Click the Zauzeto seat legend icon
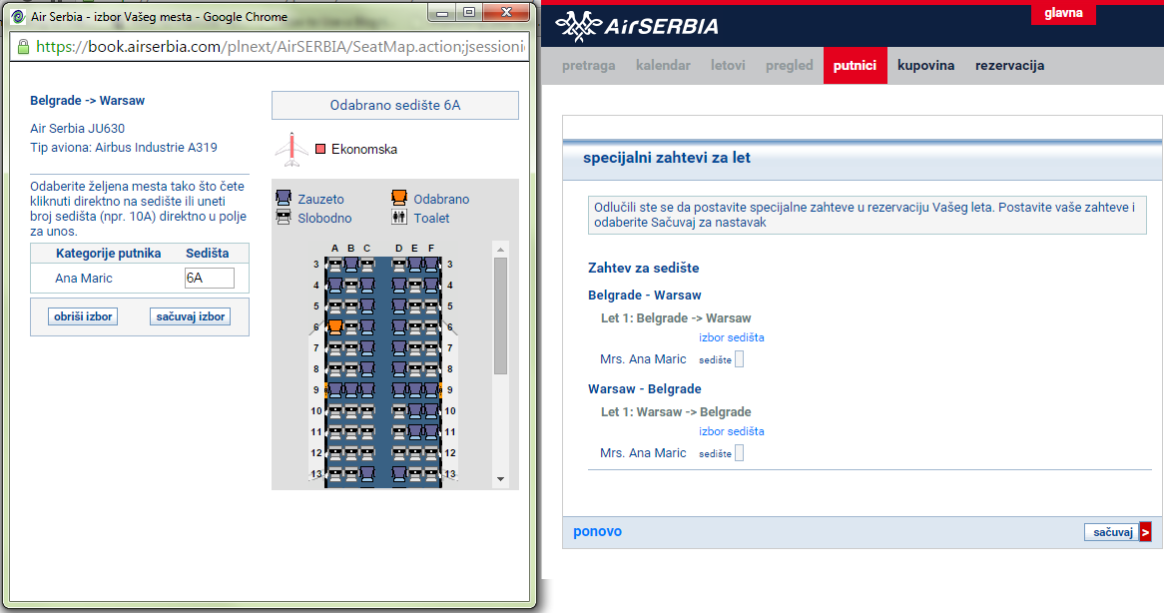The image size is (1164, 613). [x=283, y=196]
